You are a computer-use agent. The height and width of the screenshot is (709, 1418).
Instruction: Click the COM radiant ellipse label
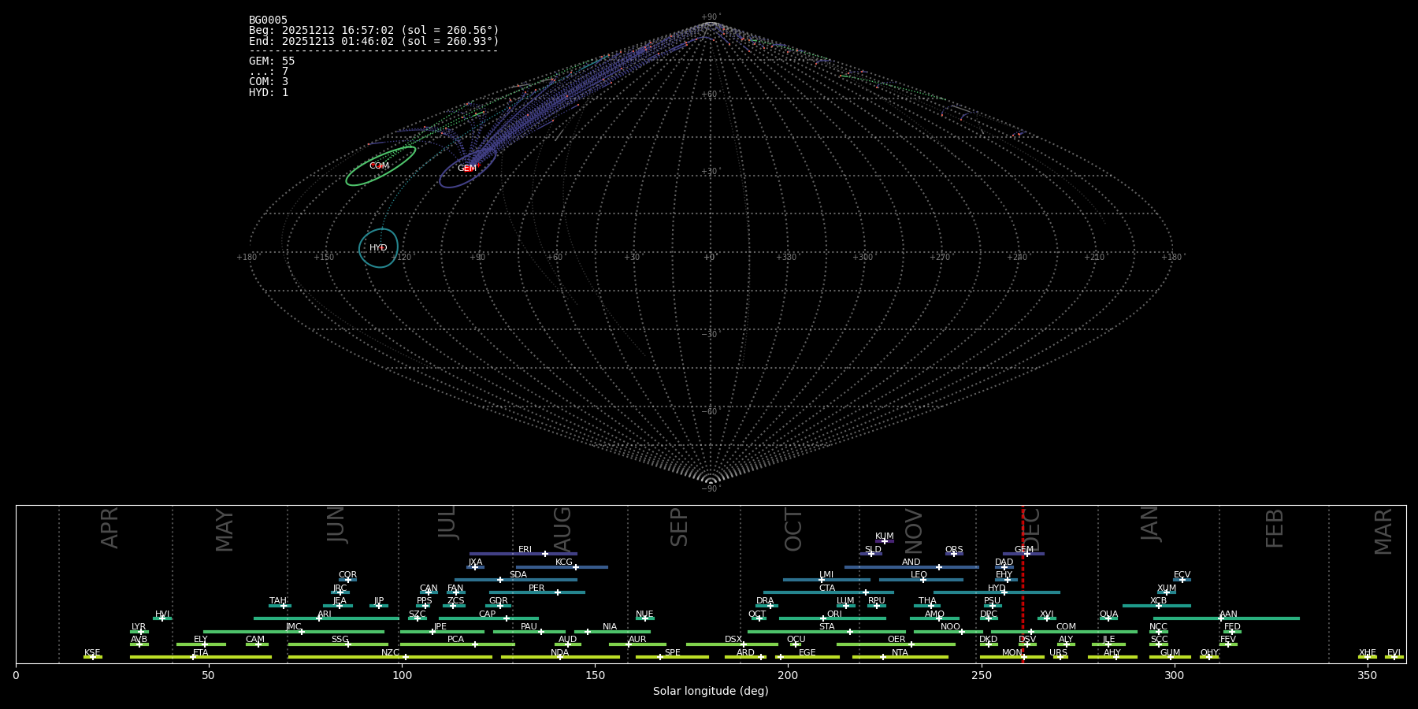coord(379,166)
